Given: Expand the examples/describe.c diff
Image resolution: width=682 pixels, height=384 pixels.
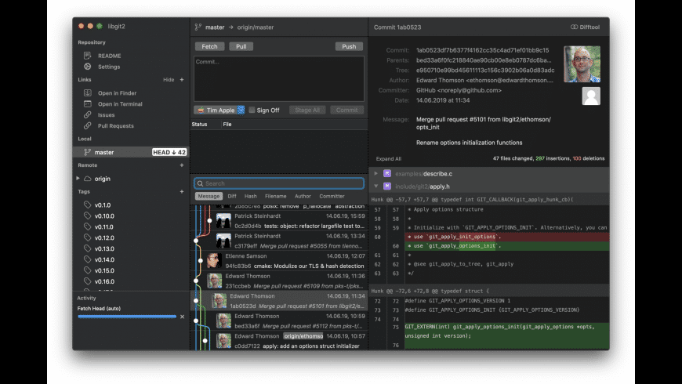Looking at the screenshot, I should tap(375, 173).
